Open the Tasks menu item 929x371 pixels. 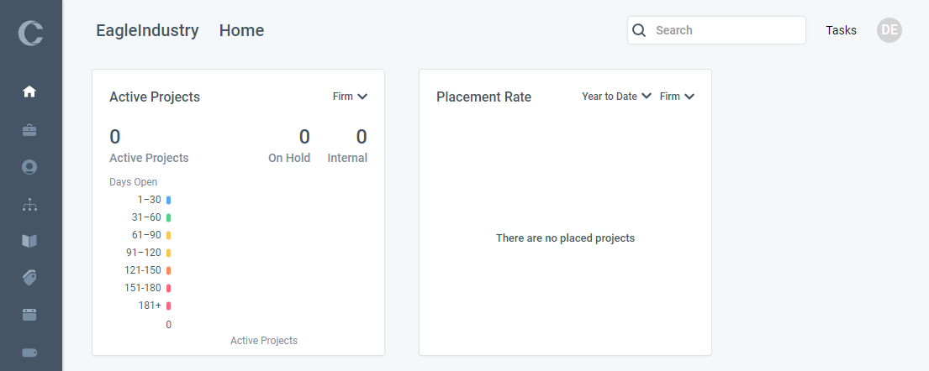841,30
